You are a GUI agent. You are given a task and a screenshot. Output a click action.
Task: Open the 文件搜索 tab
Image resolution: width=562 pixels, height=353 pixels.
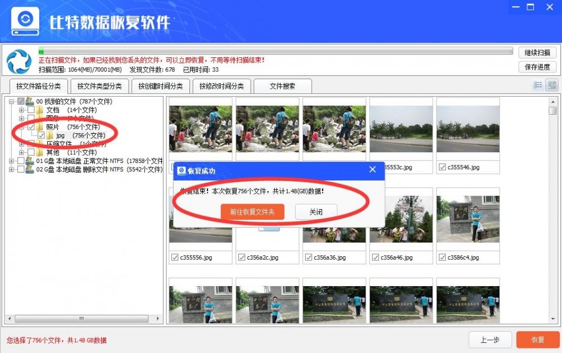(283, 86)
